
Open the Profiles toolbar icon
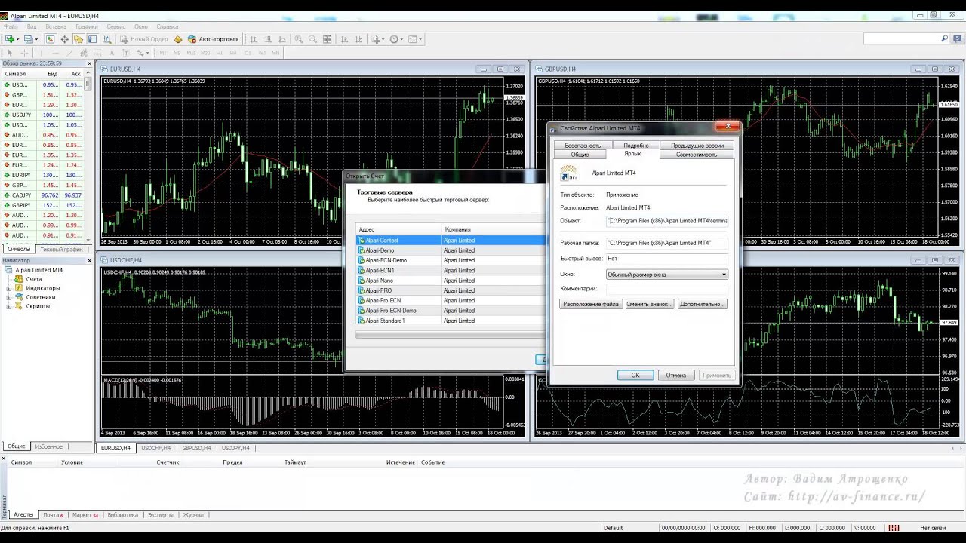29,39
